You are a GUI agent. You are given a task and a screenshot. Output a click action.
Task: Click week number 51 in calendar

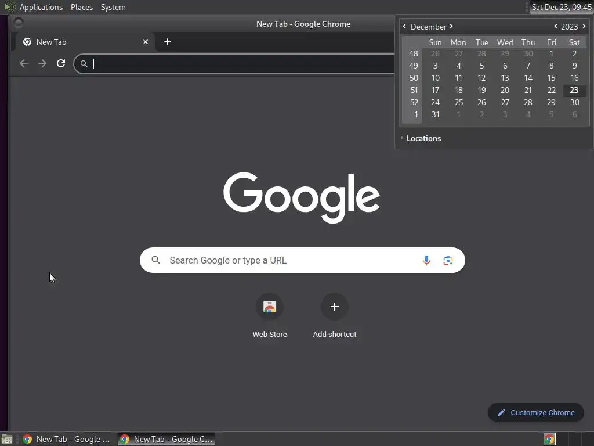click(x=414, y=90)
